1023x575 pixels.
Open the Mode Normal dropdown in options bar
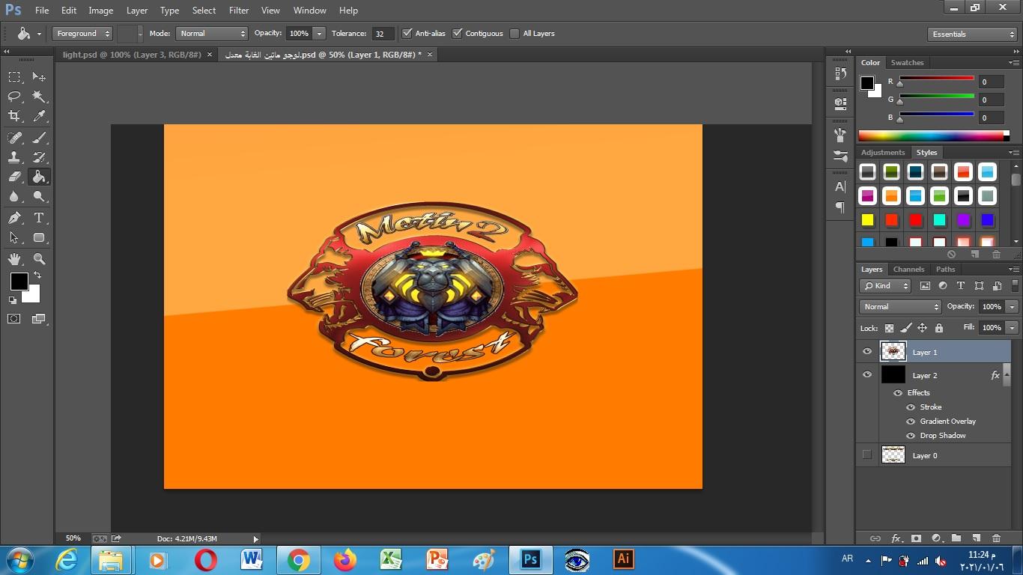pos(212,34)
